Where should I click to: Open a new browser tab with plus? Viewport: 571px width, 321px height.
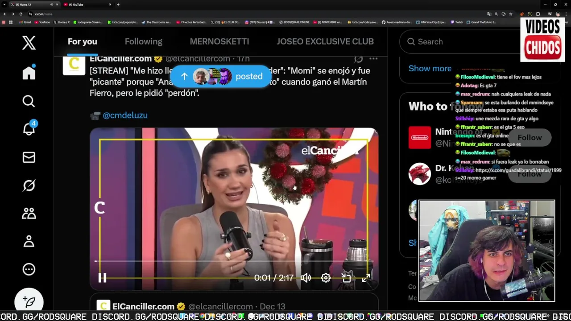click(x=118, y=4)
